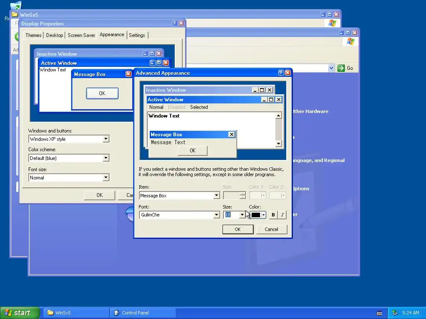The image size is (426, 319).
Task: Open the Font size dropdown showing Normal
Action: tap(69, 178)
